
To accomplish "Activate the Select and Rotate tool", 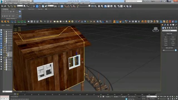I will [40, 6].
